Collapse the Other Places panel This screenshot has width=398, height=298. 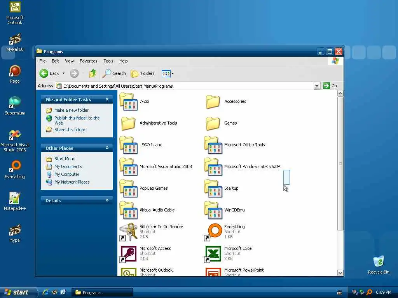pos(107,148)
